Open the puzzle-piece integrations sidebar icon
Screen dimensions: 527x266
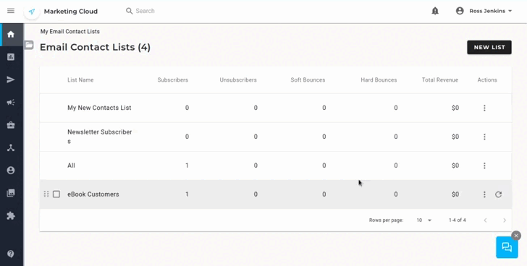(11, 215)
